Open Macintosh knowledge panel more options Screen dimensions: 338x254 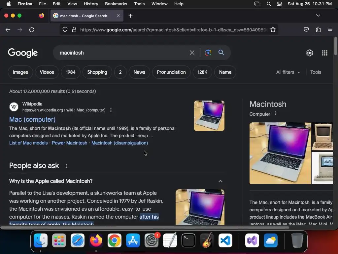click(x=276, y=113)
